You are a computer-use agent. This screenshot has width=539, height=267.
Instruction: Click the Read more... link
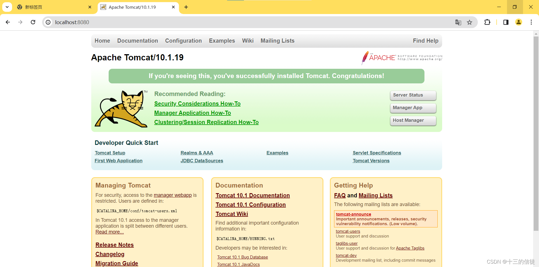109,232
